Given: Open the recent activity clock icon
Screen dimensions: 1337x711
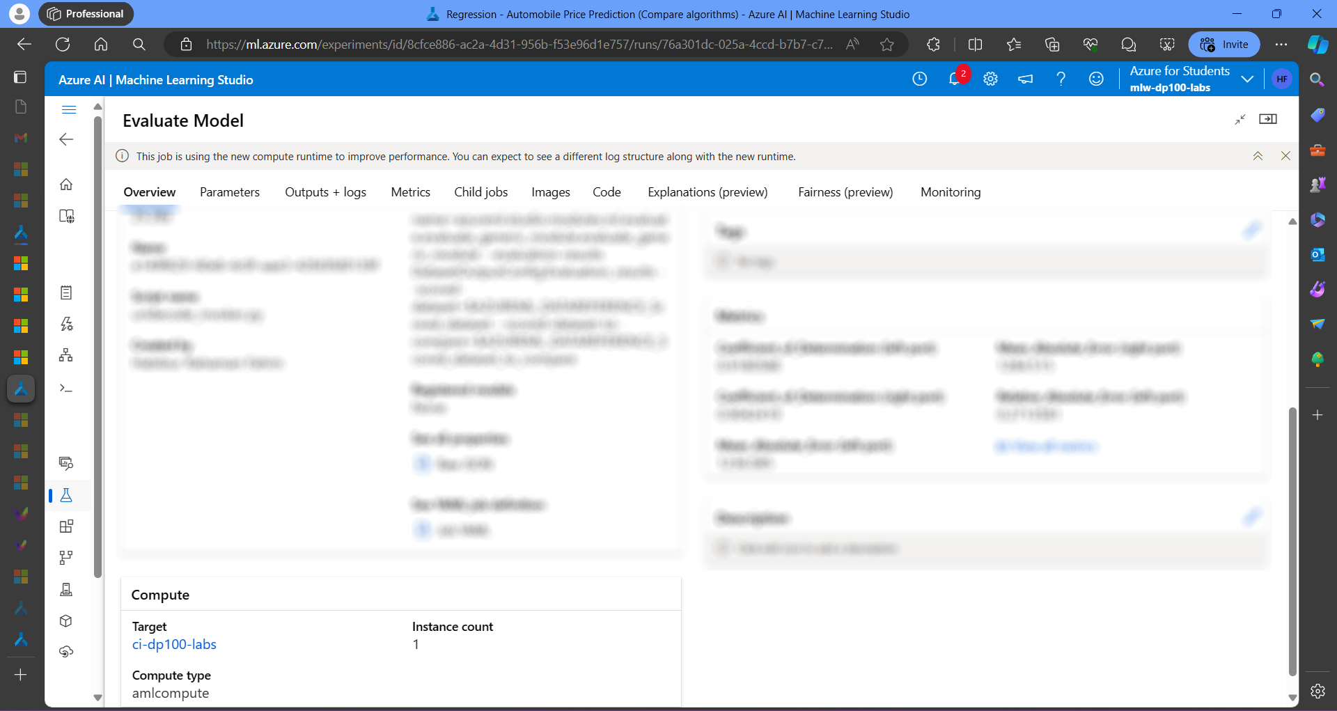Looking at the screenshot, I should click(x=920, y=79).
